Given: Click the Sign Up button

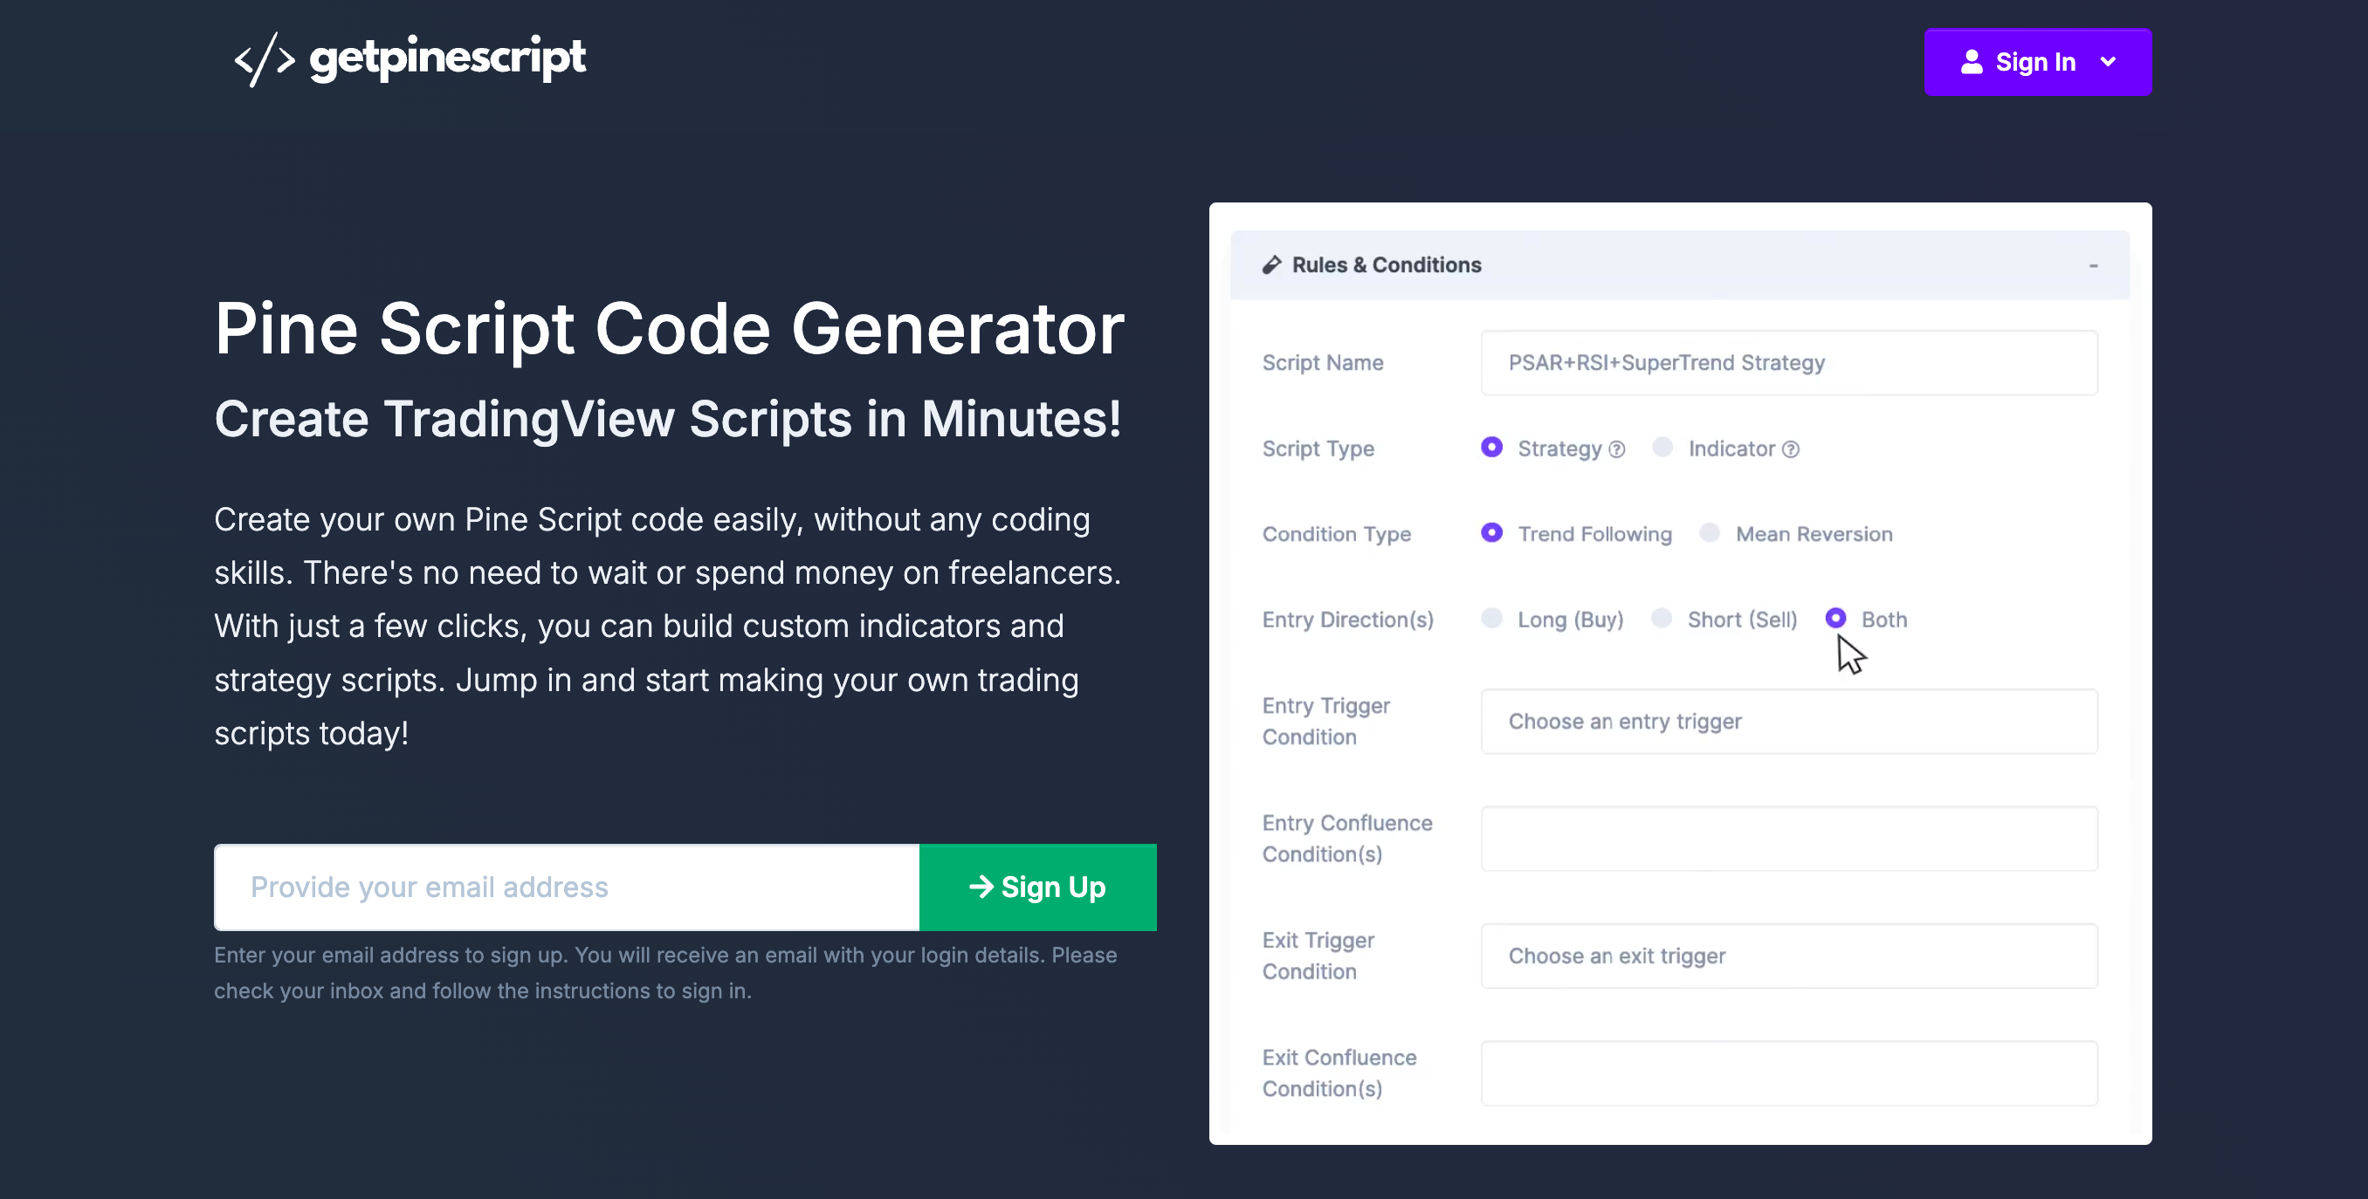Looking at the screenshot, I should point(1037,887).
